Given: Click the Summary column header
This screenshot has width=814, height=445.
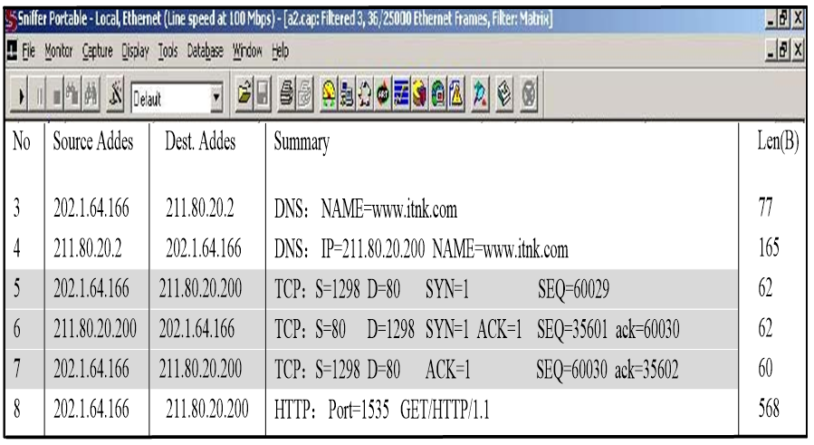Looking at the screenshot, I should tap(302, 142).
